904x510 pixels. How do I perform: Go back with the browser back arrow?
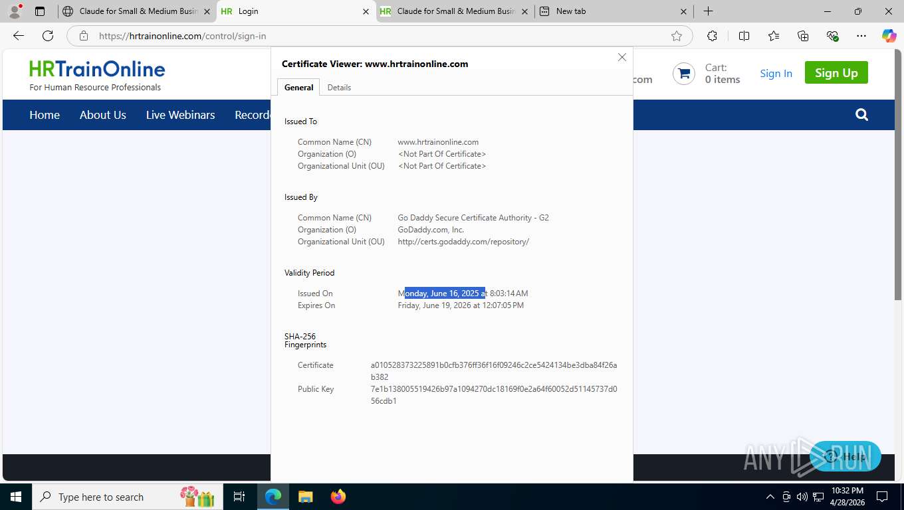(19, 36)
